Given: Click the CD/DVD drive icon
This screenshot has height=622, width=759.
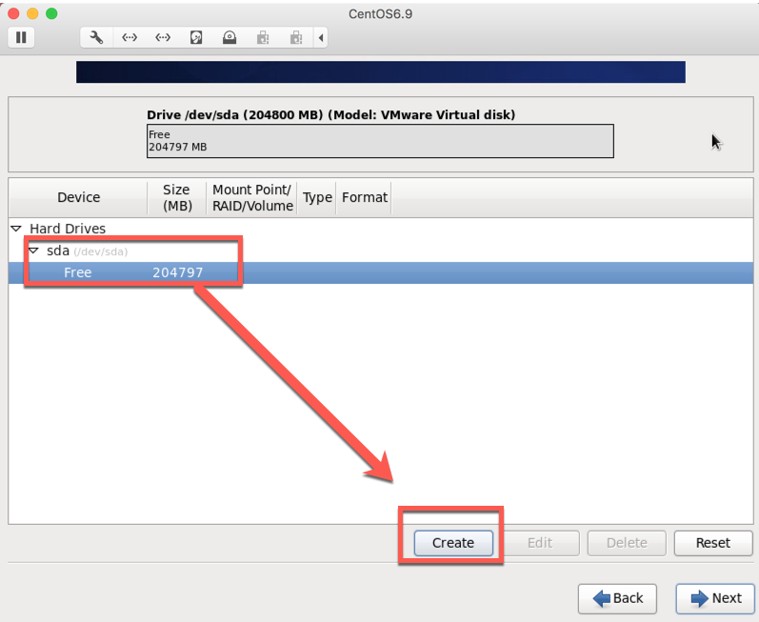Looking at the screenshot, I should (230, 37).
